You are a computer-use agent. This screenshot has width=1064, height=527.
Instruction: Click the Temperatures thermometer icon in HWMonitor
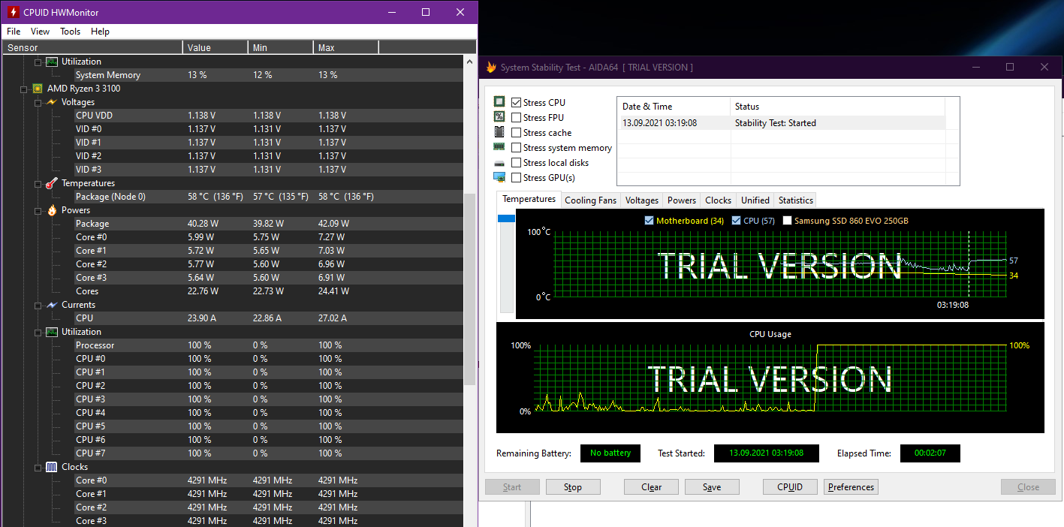(x=51, y=183)
